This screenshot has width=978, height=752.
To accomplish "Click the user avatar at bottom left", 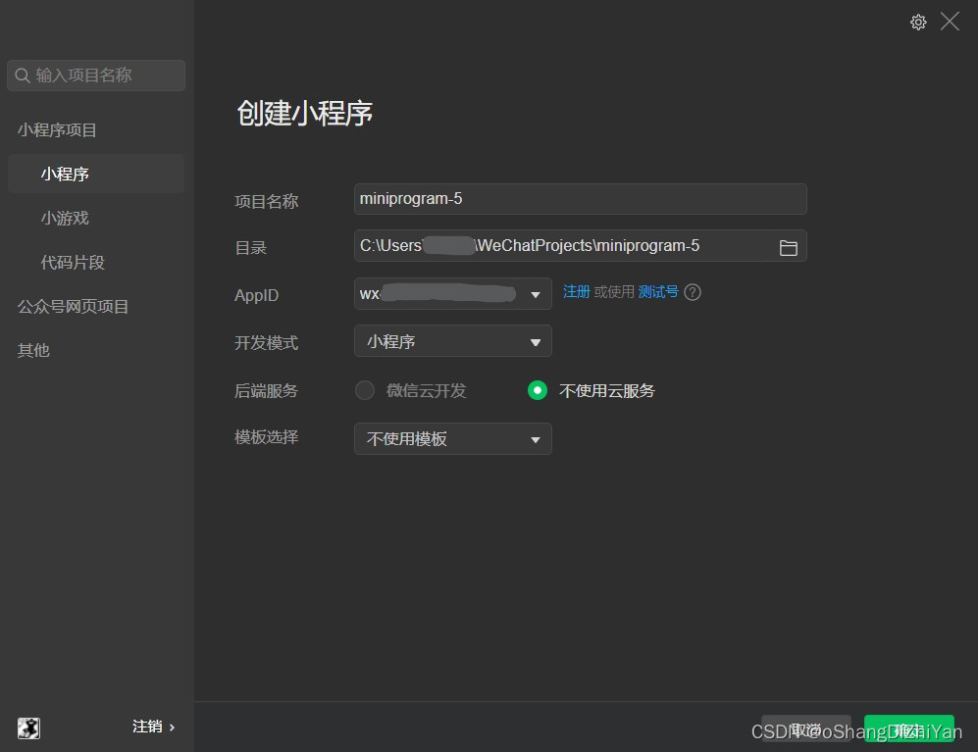I will click(27, 727).
